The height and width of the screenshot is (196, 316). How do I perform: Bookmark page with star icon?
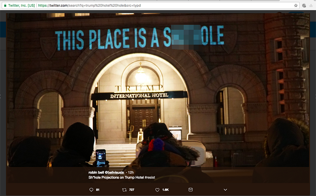point(295,6)
